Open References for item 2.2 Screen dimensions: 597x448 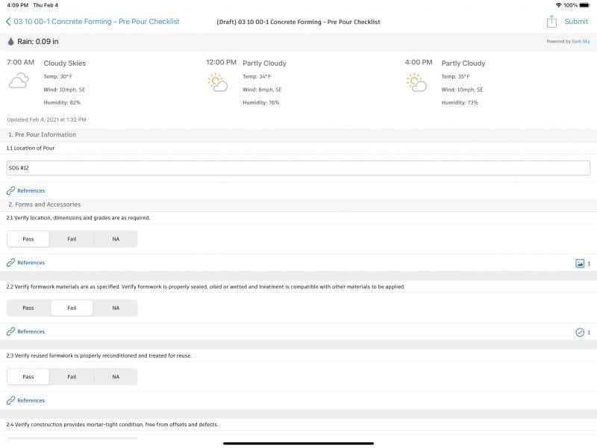pos(31,332)
